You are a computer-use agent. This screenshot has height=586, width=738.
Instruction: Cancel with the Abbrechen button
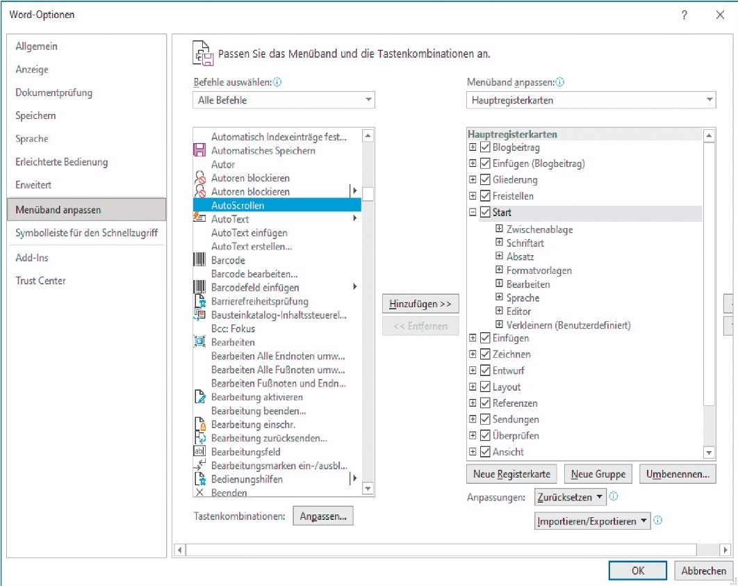[x=704, y=571]
